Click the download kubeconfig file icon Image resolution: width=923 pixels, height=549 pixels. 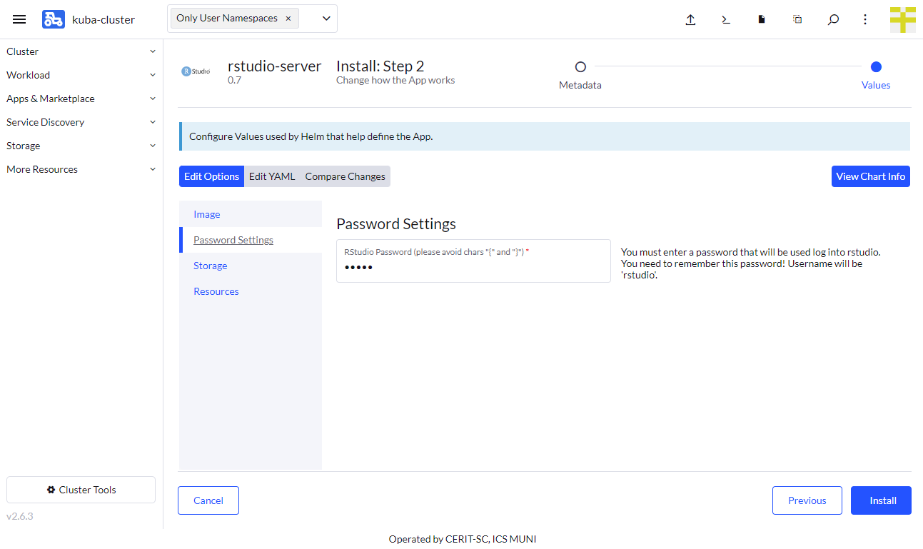tap(762, 20)
